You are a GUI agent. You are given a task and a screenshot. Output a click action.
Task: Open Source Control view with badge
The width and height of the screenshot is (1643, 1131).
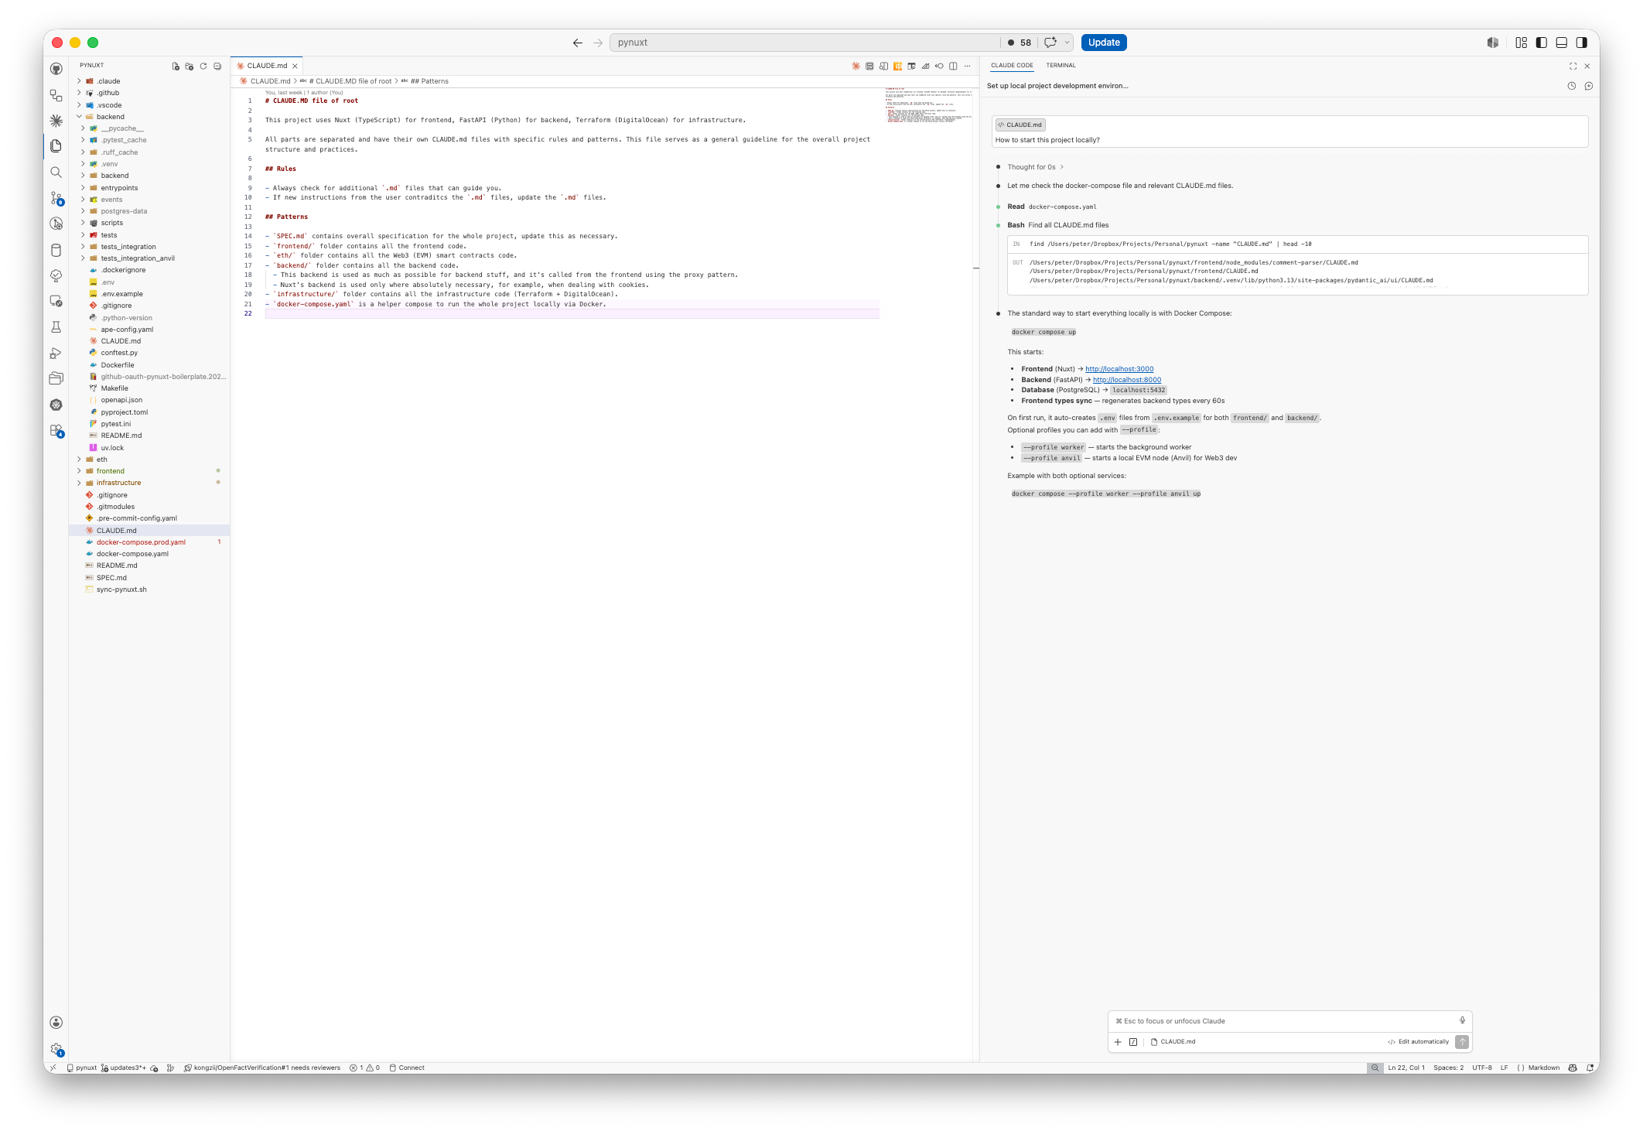(x=56, y=199)
